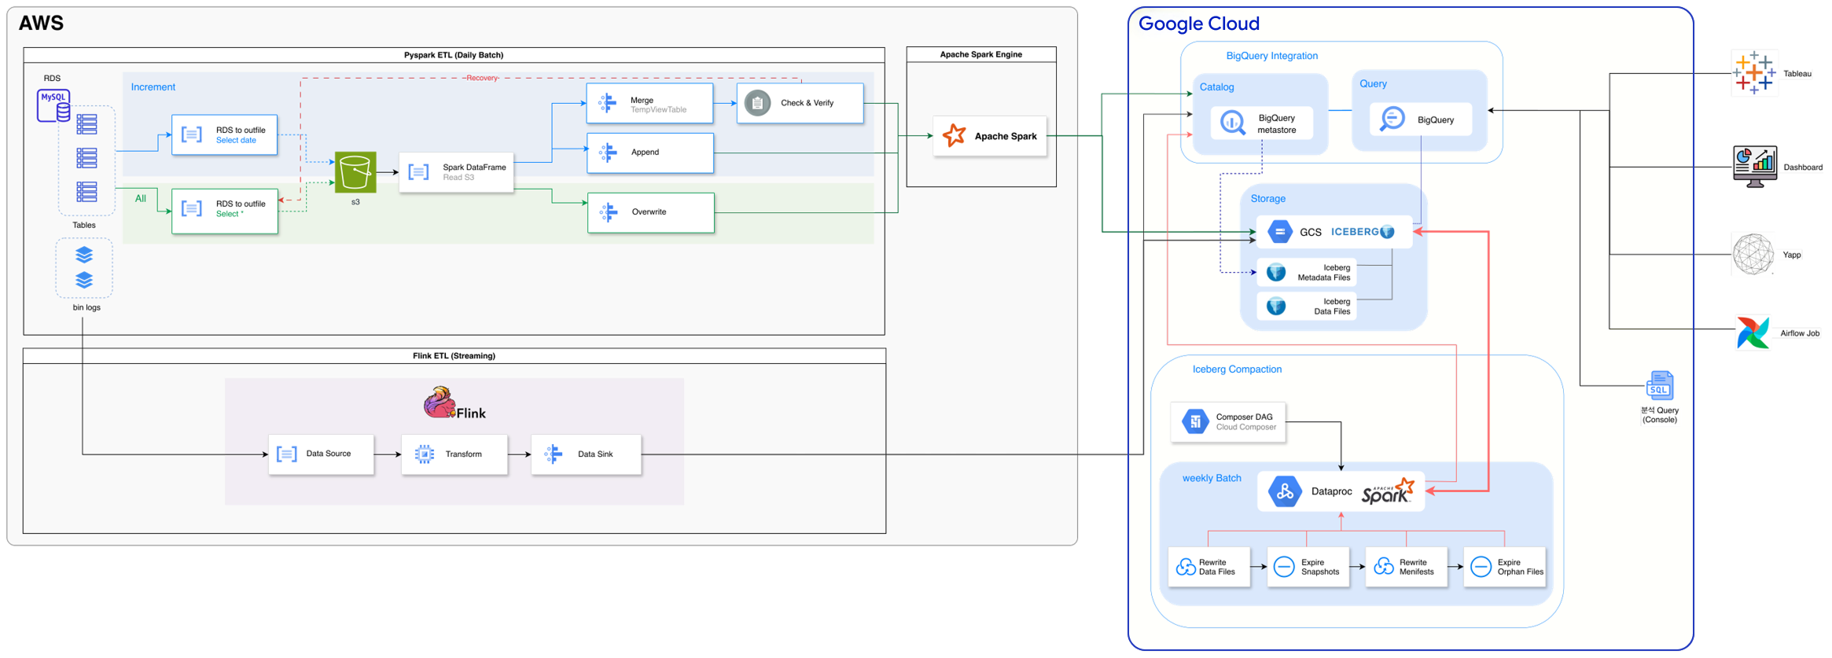Click the Apache Spark logo next to Dataproc
Viewport: 1832px width, 658px height.
pyautogui.click(x=1389, y=491)
